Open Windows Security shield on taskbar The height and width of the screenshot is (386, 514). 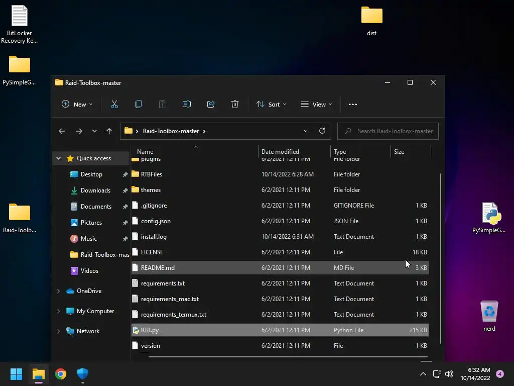click(83, 374)
